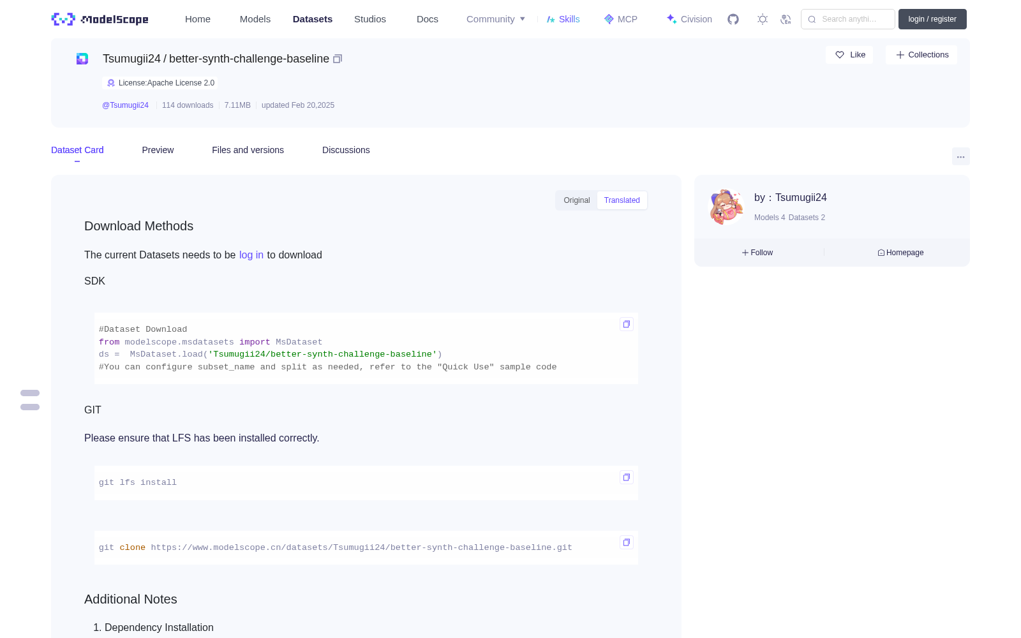Click the ModelScope logo
The width and height of the screenshot is (1021, 638).
100,19
